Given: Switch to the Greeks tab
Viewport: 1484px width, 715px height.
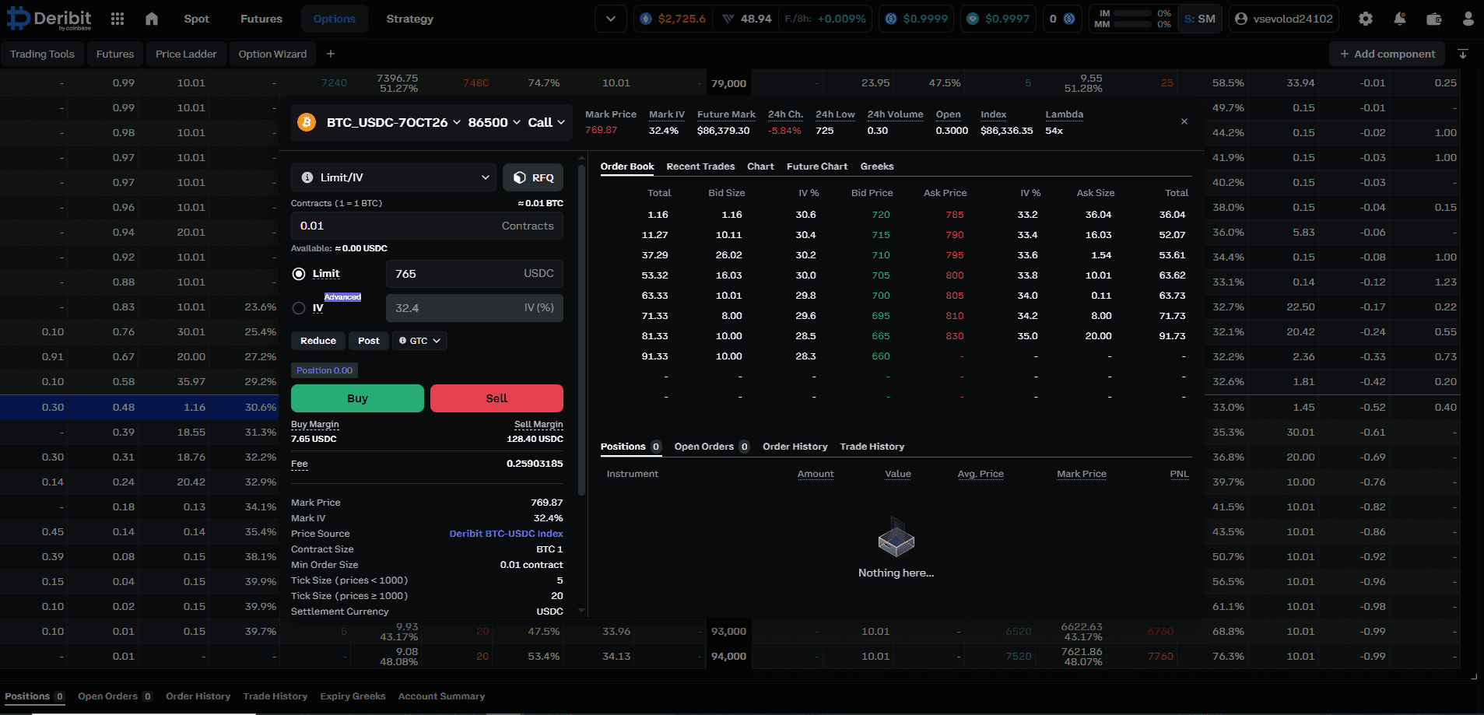Looking at the screenshot, I should point(877,166).
